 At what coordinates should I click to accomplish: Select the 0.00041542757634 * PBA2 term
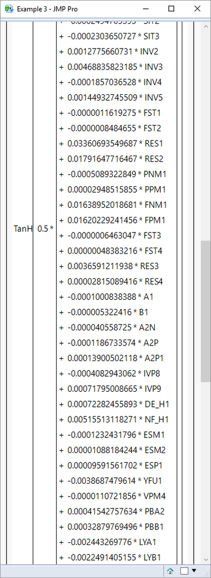116,511
